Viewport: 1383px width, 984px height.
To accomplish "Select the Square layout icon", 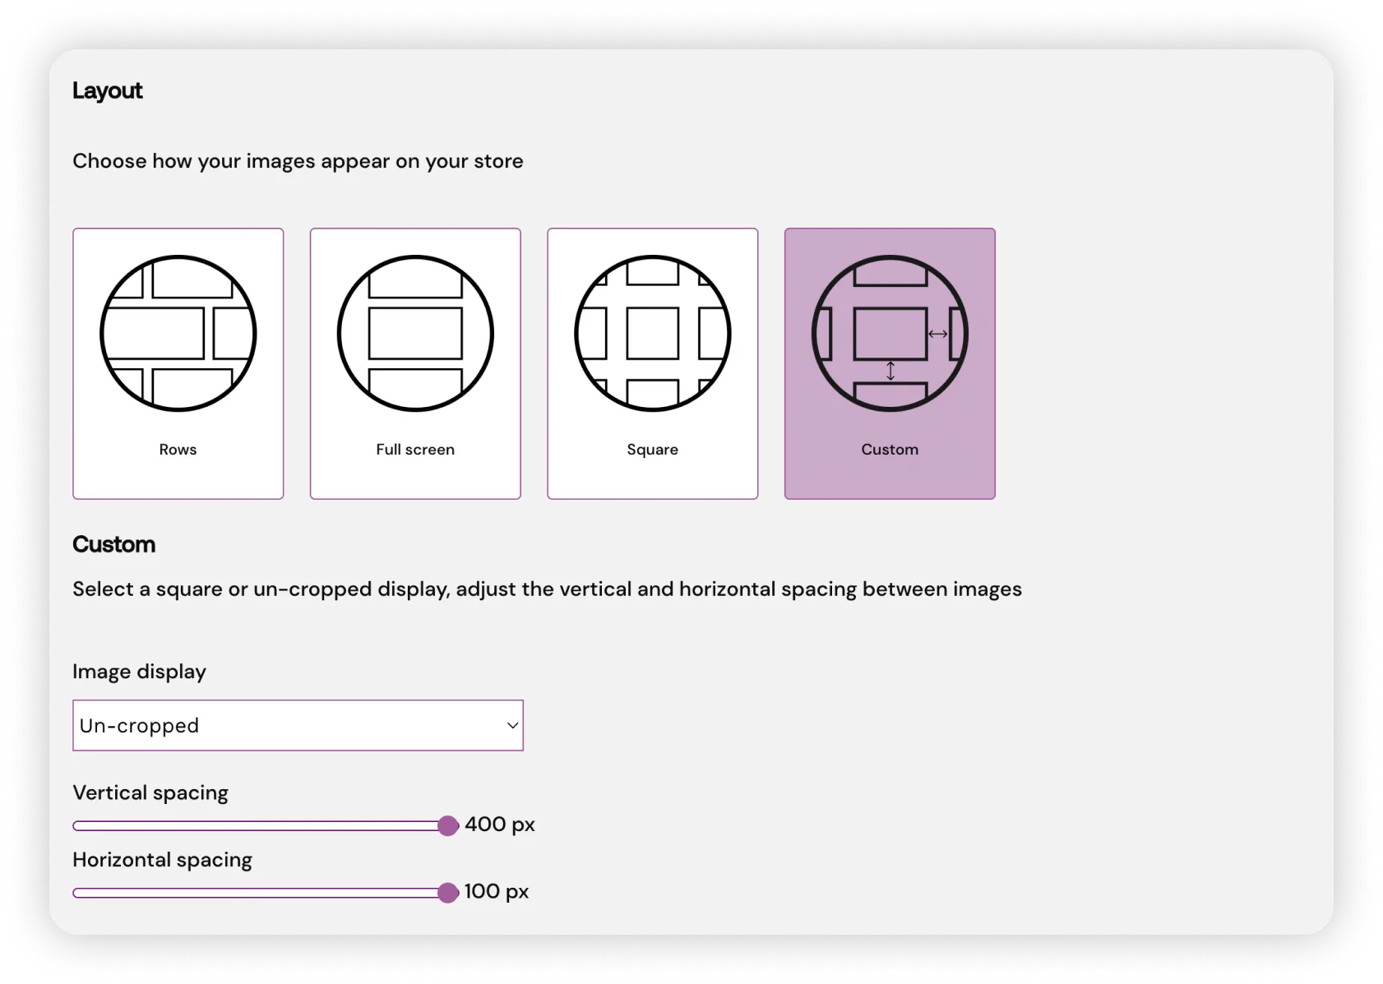I will point(653,333).
